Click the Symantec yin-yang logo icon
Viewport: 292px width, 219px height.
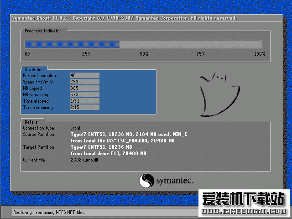click(x=146, y=181)
